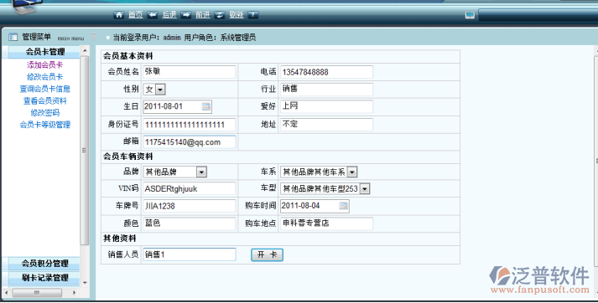Click the email (邮箱) input field
This screenshot has width=598, height=303.
(x=190, y=142)
